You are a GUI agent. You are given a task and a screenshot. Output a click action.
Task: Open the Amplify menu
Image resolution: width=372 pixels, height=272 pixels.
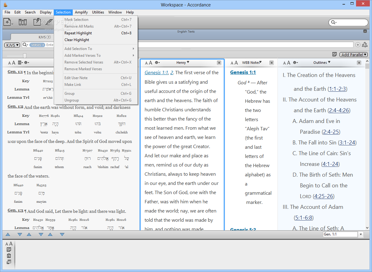click(x=81, y=12)
